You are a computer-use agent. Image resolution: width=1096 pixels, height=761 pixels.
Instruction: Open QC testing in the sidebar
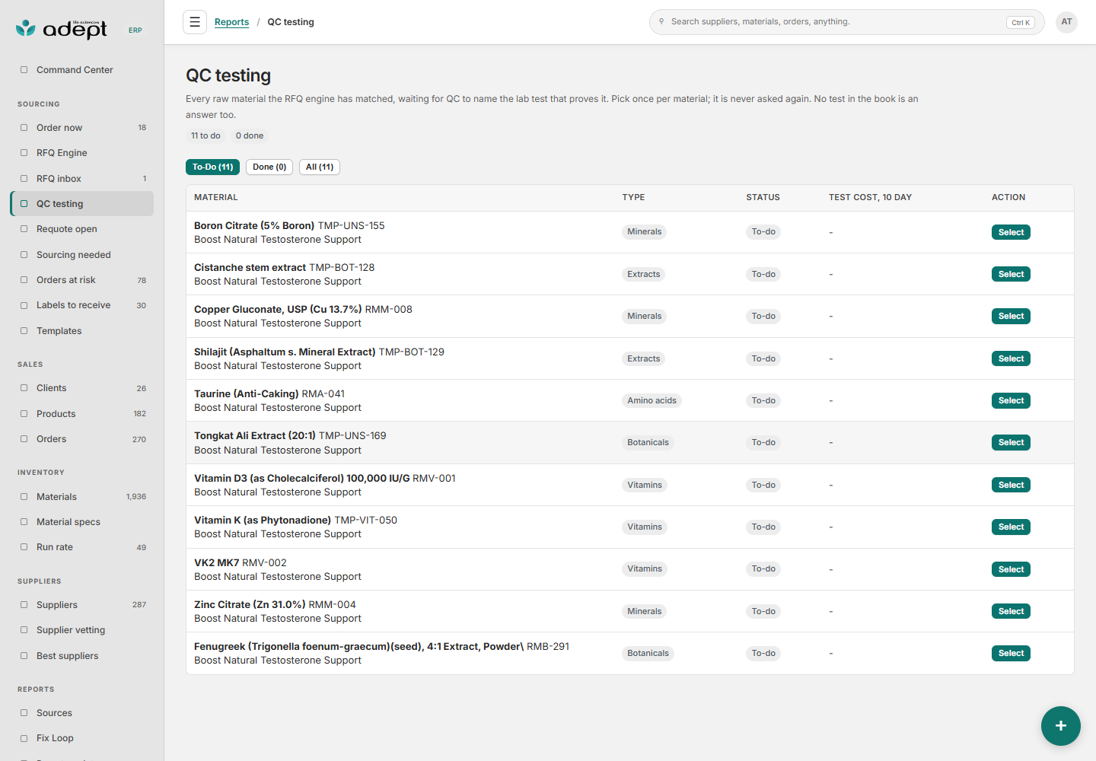(x=82, y=204)
